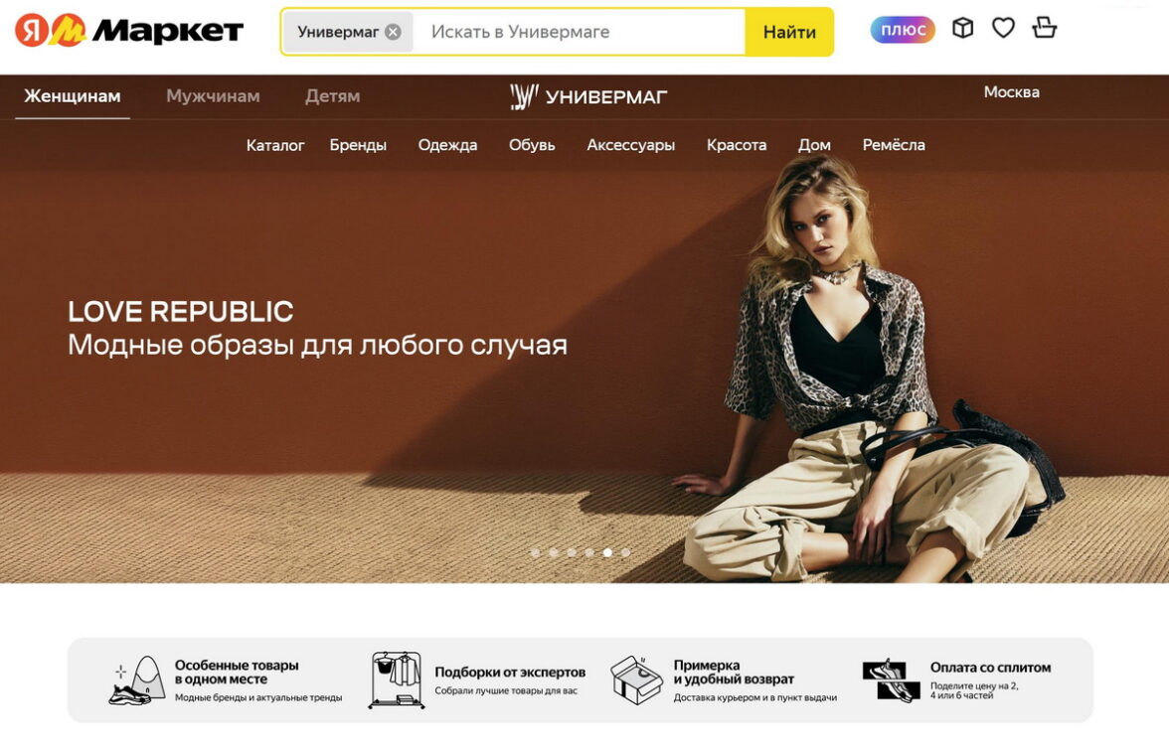Screen dimensions: 1169x754
Task: Open the Каталог menu
Action: [275, 145]
